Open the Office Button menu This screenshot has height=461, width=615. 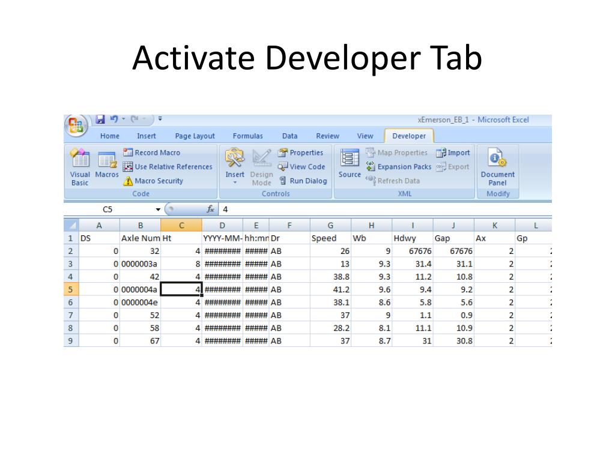pyautogui.click(x=76, y=125)
